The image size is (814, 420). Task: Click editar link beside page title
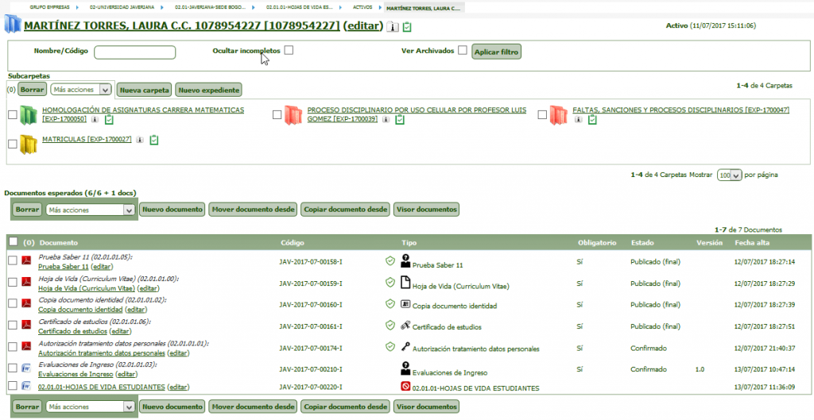[x=363, y=26]
